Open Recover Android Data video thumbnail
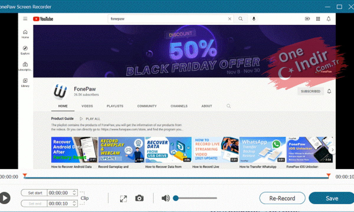Viewport: 354px width, 212px height. (74, 150)
